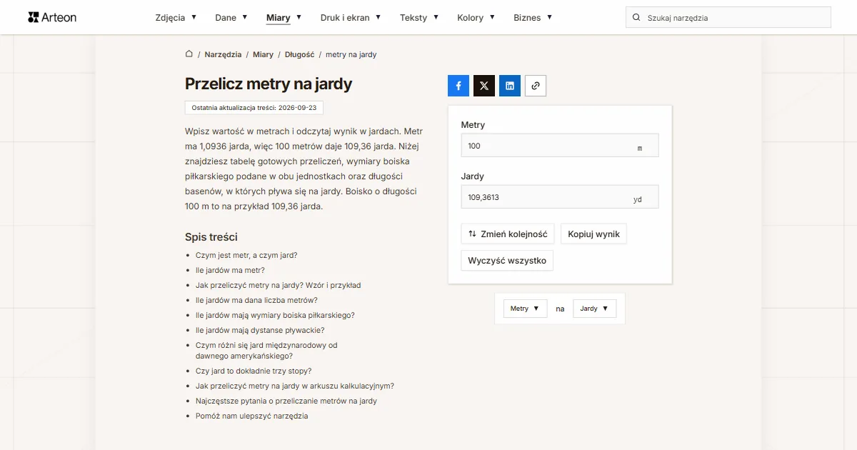
Task: Open 'arkuszu kalkulacyjnym' contents link
Action: (295, 386)
